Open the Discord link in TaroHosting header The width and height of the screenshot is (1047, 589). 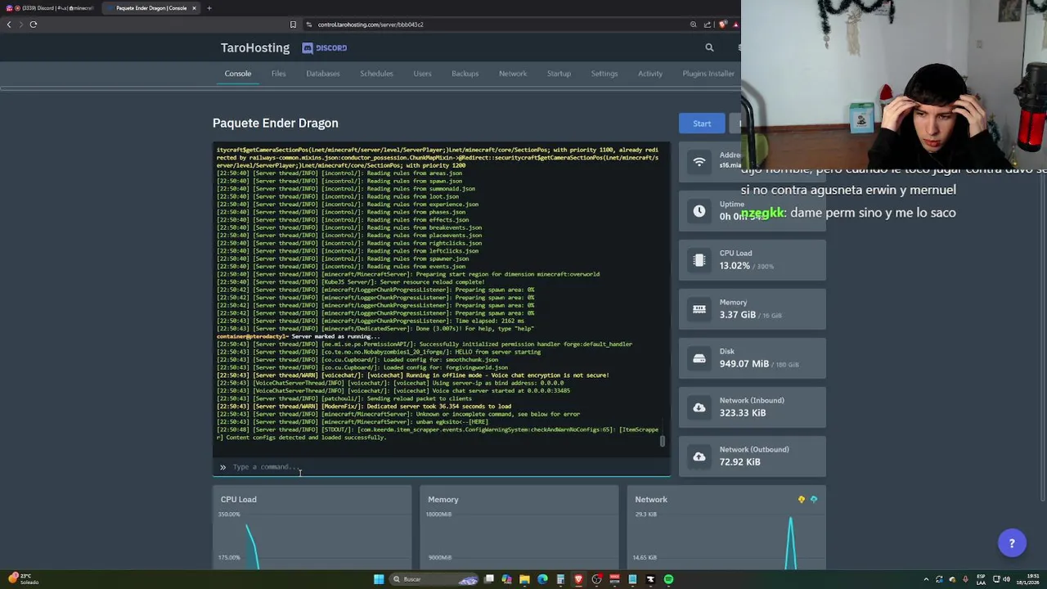click(325, 47)
